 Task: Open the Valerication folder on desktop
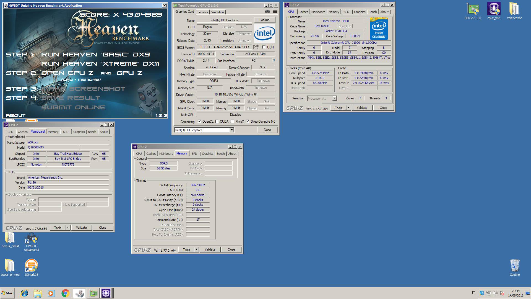tap(514, 11)
